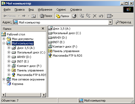The height and width of the screenshot is (104, 135).
Task: Open the History (journal) toolbar icon
Action: pyautogui.click(x=74, y=16)
